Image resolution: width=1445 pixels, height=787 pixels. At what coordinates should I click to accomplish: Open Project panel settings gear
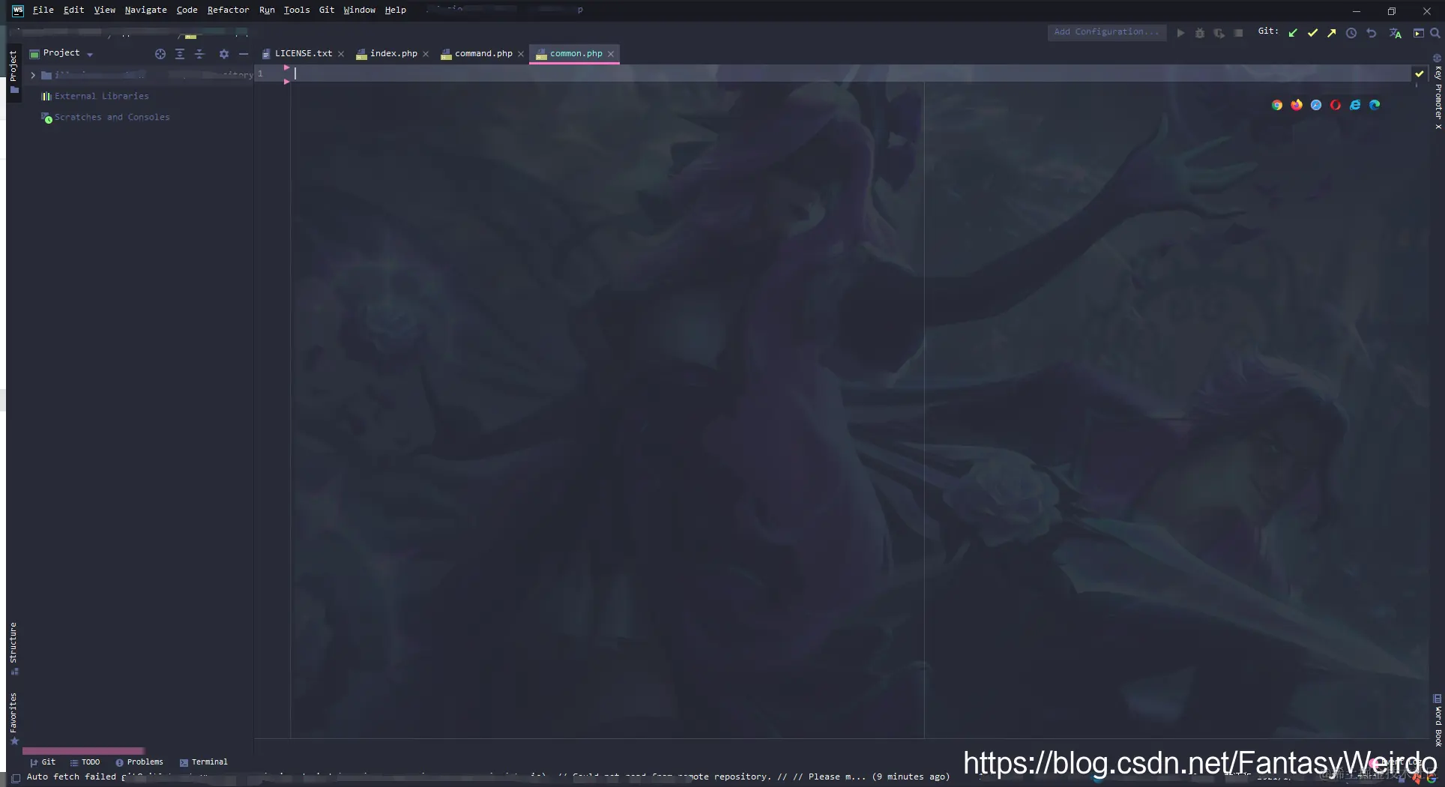(224, 54)
